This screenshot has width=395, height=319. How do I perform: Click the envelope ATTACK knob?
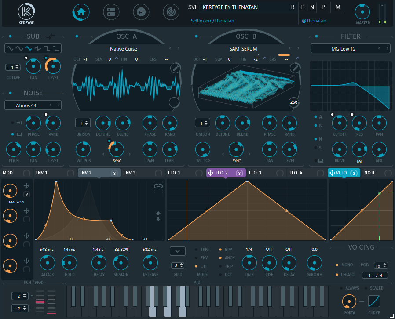click(48, 263)
